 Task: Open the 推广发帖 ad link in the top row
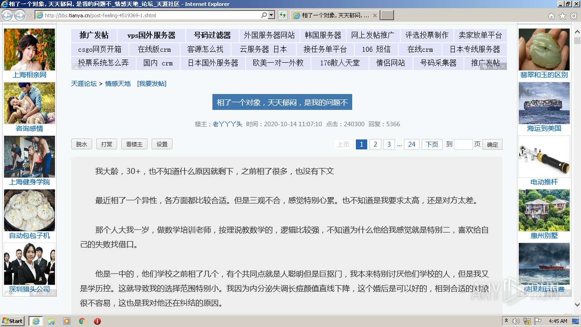(94, 35)
